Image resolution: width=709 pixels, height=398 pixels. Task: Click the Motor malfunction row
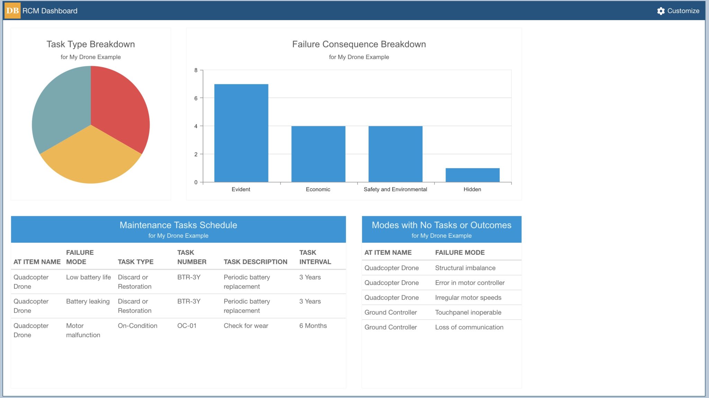pyautogui.click(x=83, y=330)
